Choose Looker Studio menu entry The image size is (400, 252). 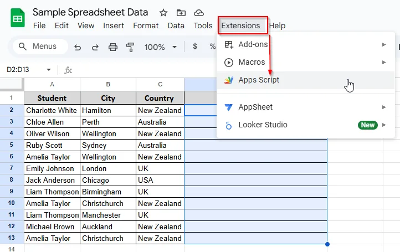[x=306, y=125]
